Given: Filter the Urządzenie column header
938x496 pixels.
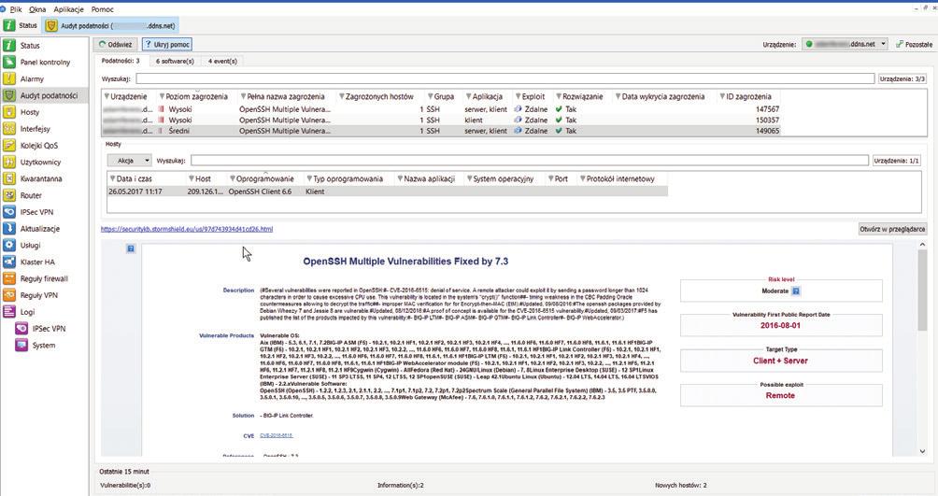Looking at the screenshot, I should [x=107, y=96].
